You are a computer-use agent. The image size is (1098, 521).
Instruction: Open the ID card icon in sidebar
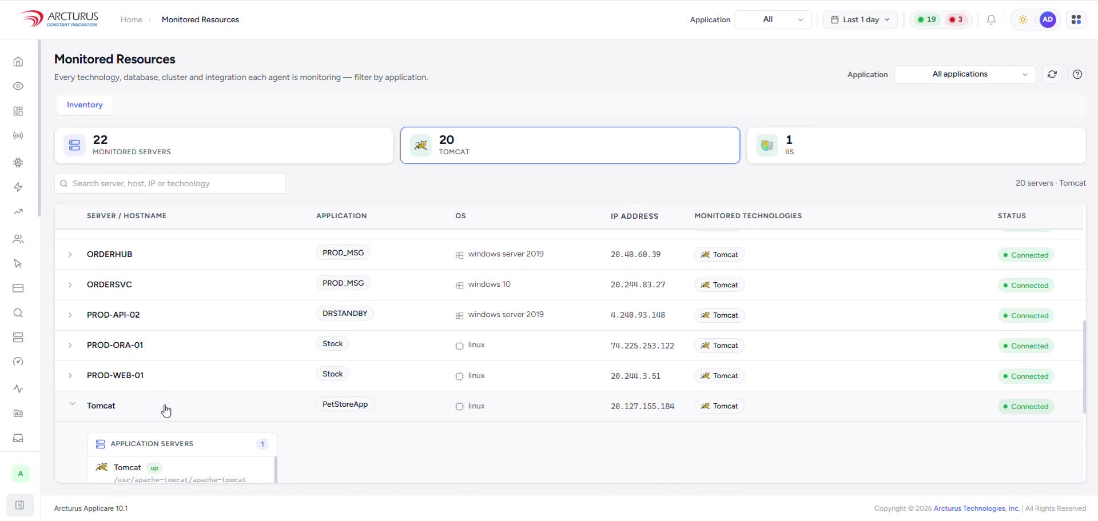click(x=18, y=414)
